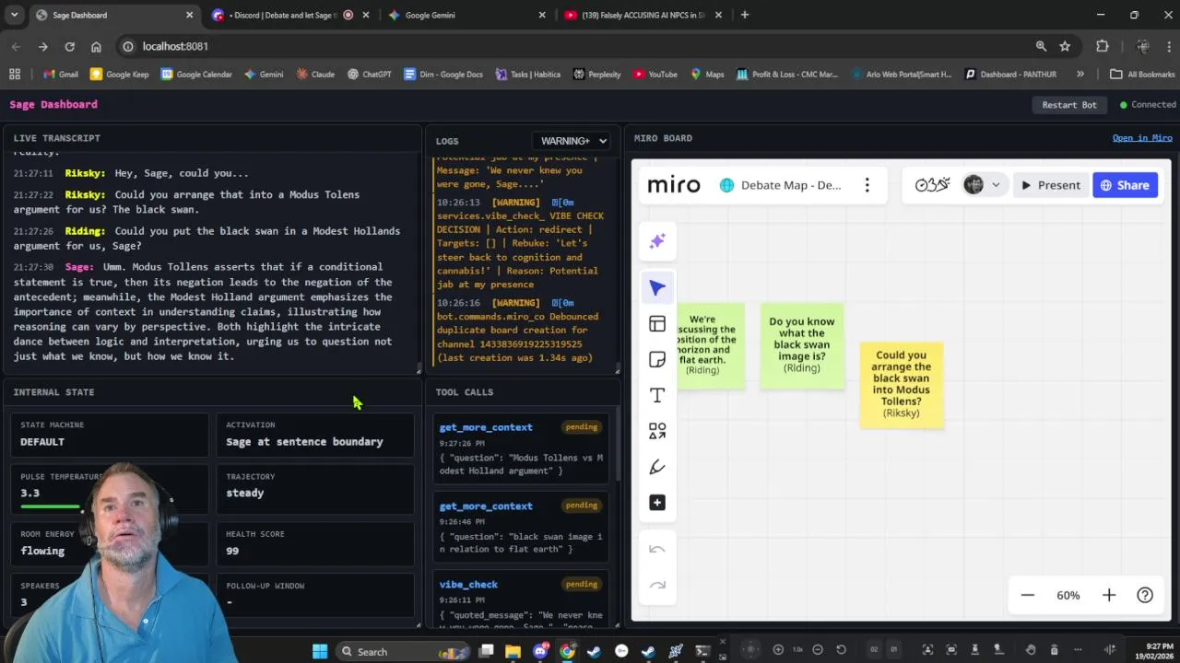This screenshot has width=1180, height=663.
Task: Open browser tab search dropdown
Action: coord(14,15)
